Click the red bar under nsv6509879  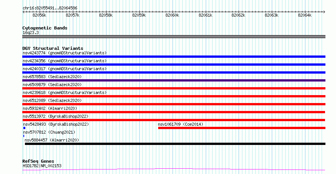click(x=174, y=88)
